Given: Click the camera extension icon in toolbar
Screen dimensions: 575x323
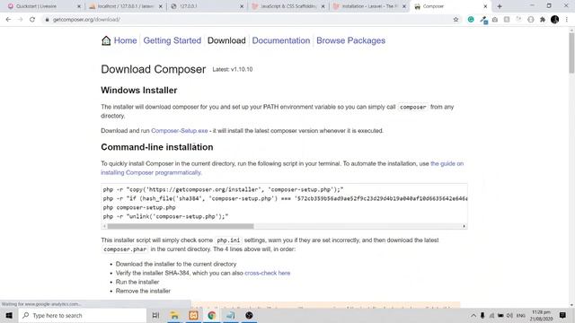Looking at the screenshot, I should (x=495, y=20).
